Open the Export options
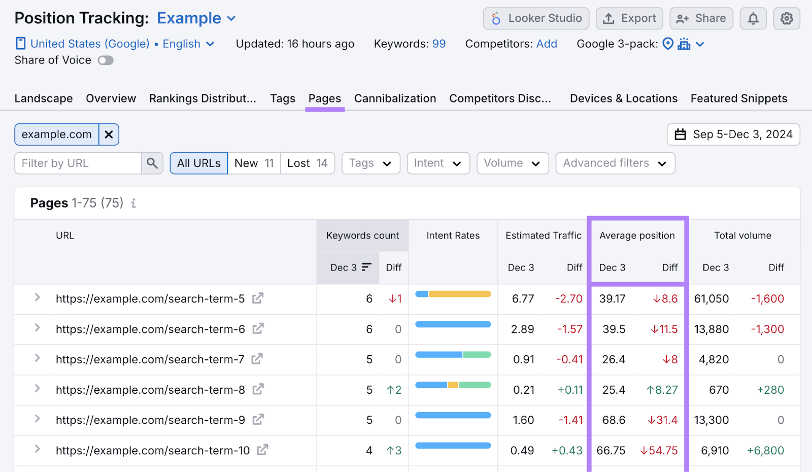The image size is (812, 472). pos(629,18)
